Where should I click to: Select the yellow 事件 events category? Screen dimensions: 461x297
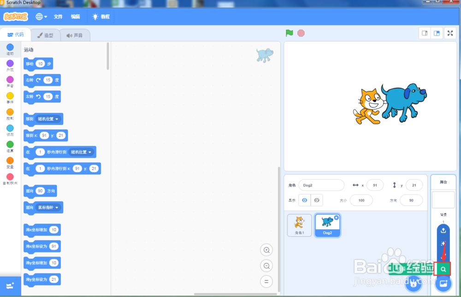coord(10,98)
